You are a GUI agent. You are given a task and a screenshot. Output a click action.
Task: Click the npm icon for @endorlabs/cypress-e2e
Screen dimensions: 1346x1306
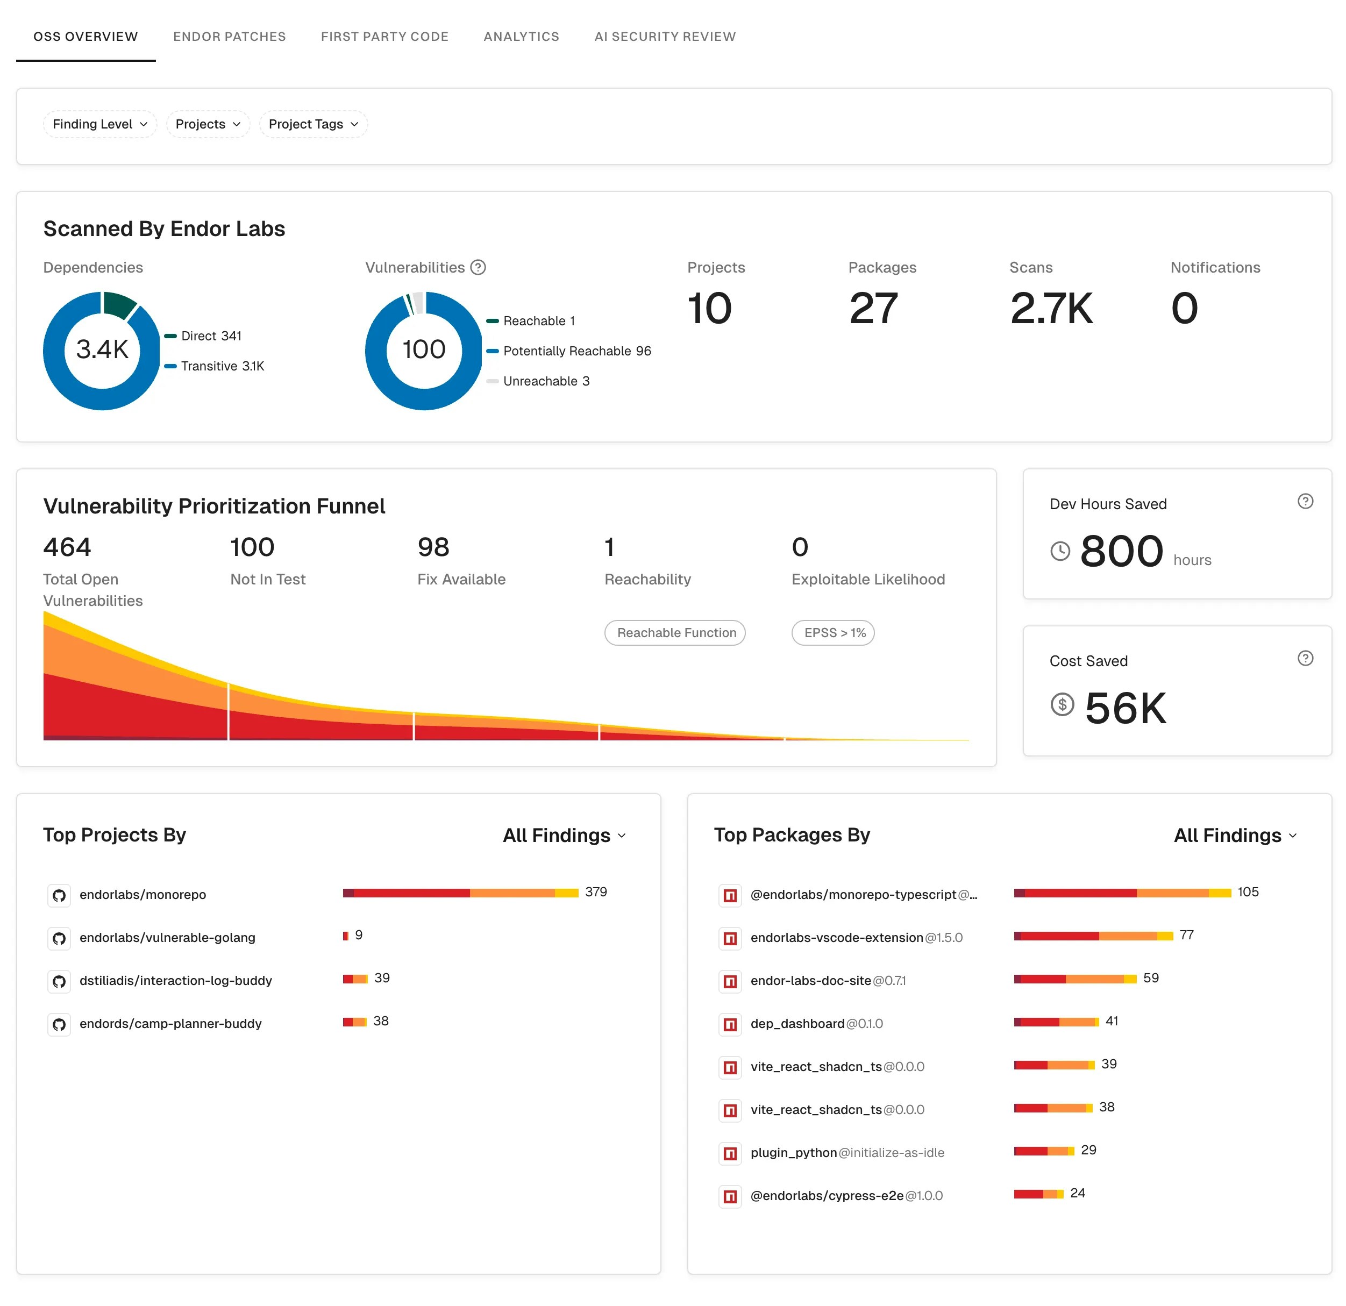click(x=730, y=1197)
